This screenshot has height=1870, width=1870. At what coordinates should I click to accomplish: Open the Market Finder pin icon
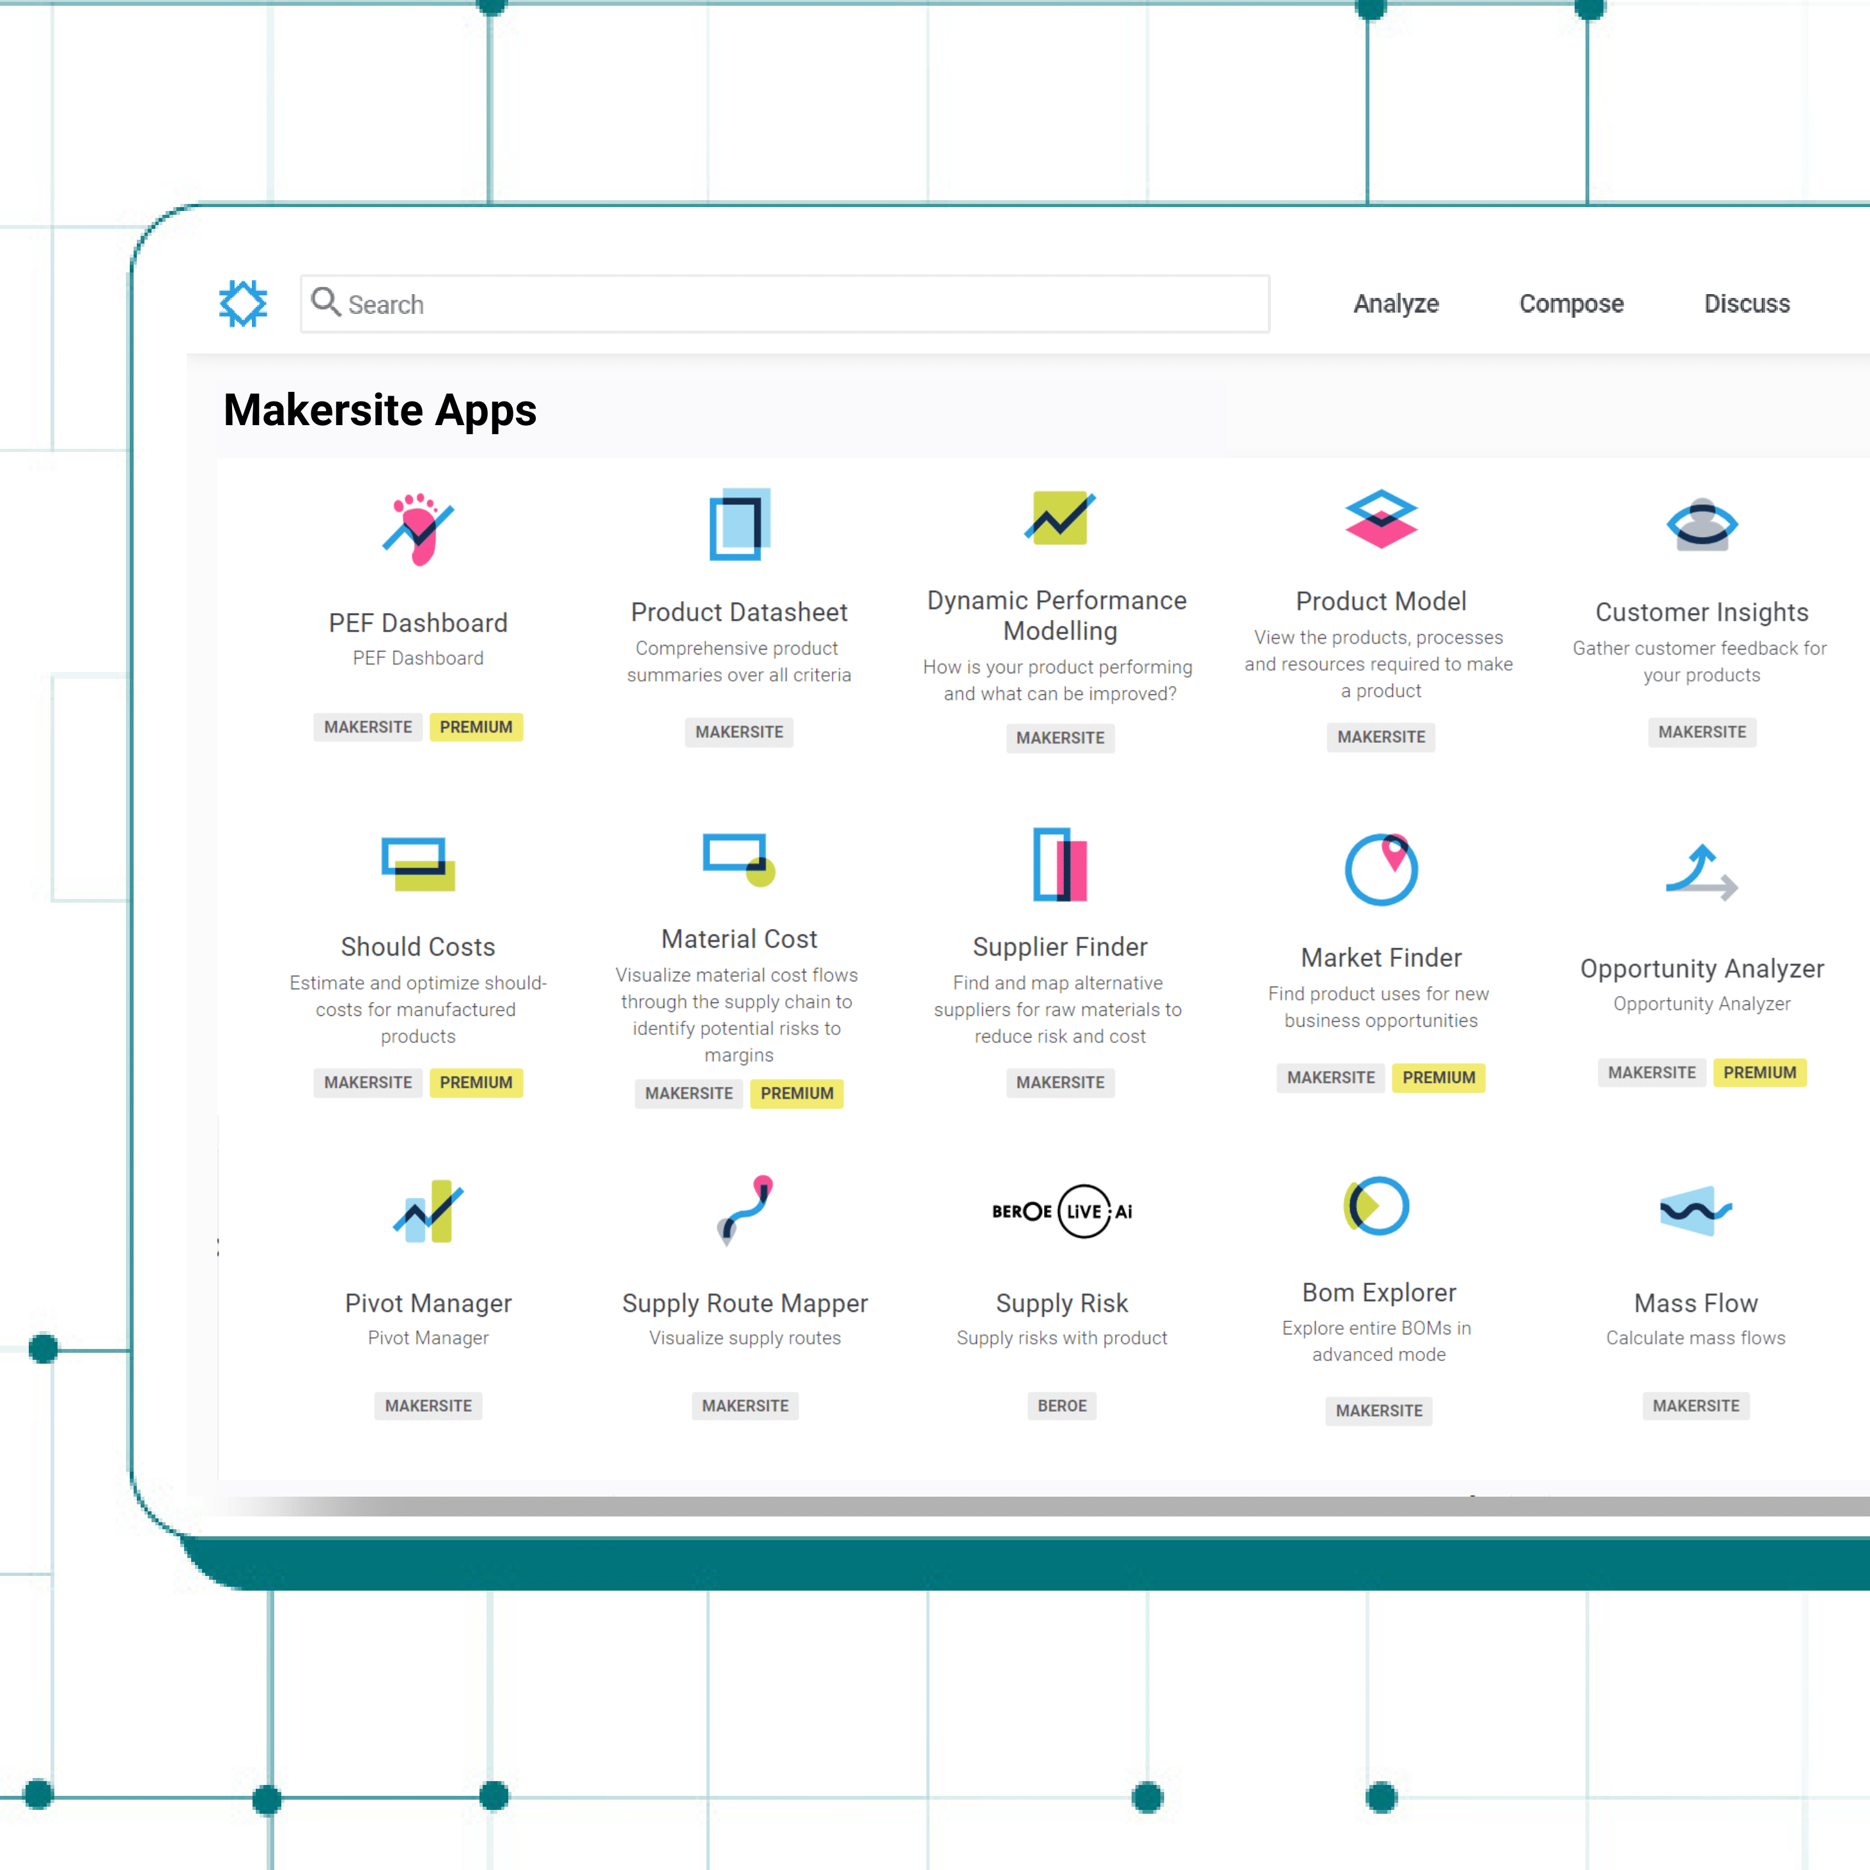(1381, 869)
